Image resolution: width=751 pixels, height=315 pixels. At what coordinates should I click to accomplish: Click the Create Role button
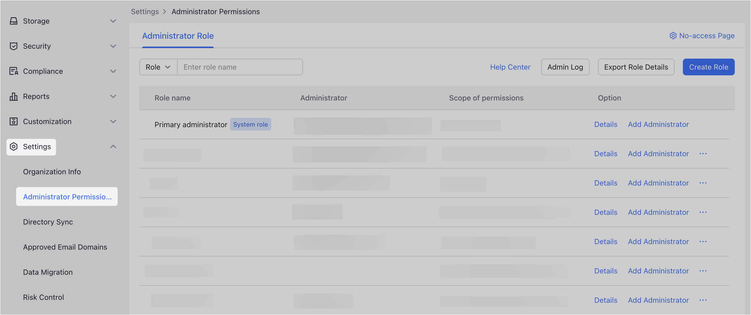[709, 67]
